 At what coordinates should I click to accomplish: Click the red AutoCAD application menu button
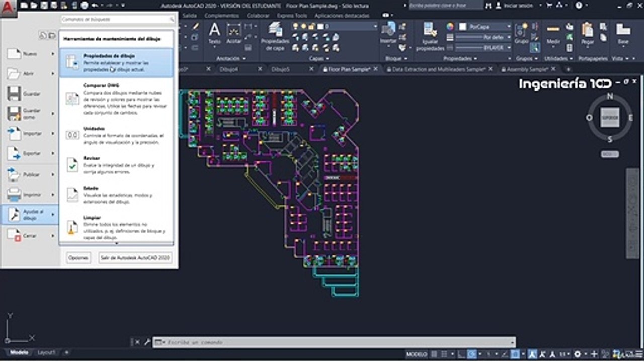coord(8,9)
